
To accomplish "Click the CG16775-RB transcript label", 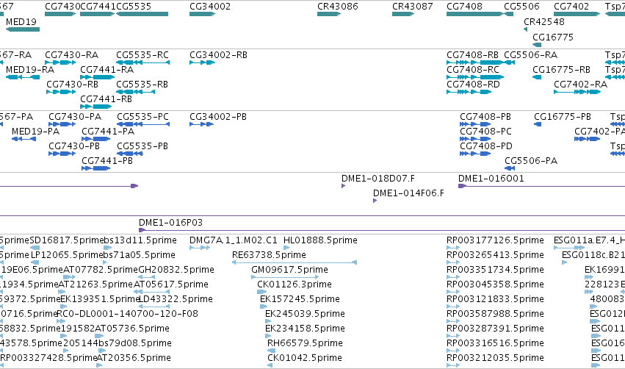I will 561,69.
